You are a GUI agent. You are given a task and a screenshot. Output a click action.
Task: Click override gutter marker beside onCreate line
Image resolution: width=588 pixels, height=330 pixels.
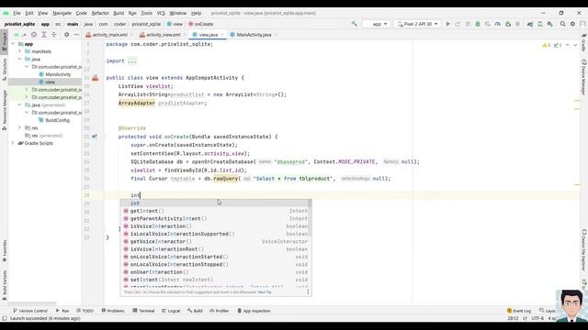[x=95, y=137]
